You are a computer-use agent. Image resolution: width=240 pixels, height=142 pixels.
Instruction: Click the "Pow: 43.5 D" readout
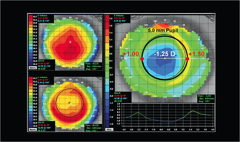(x=92, y=64)
